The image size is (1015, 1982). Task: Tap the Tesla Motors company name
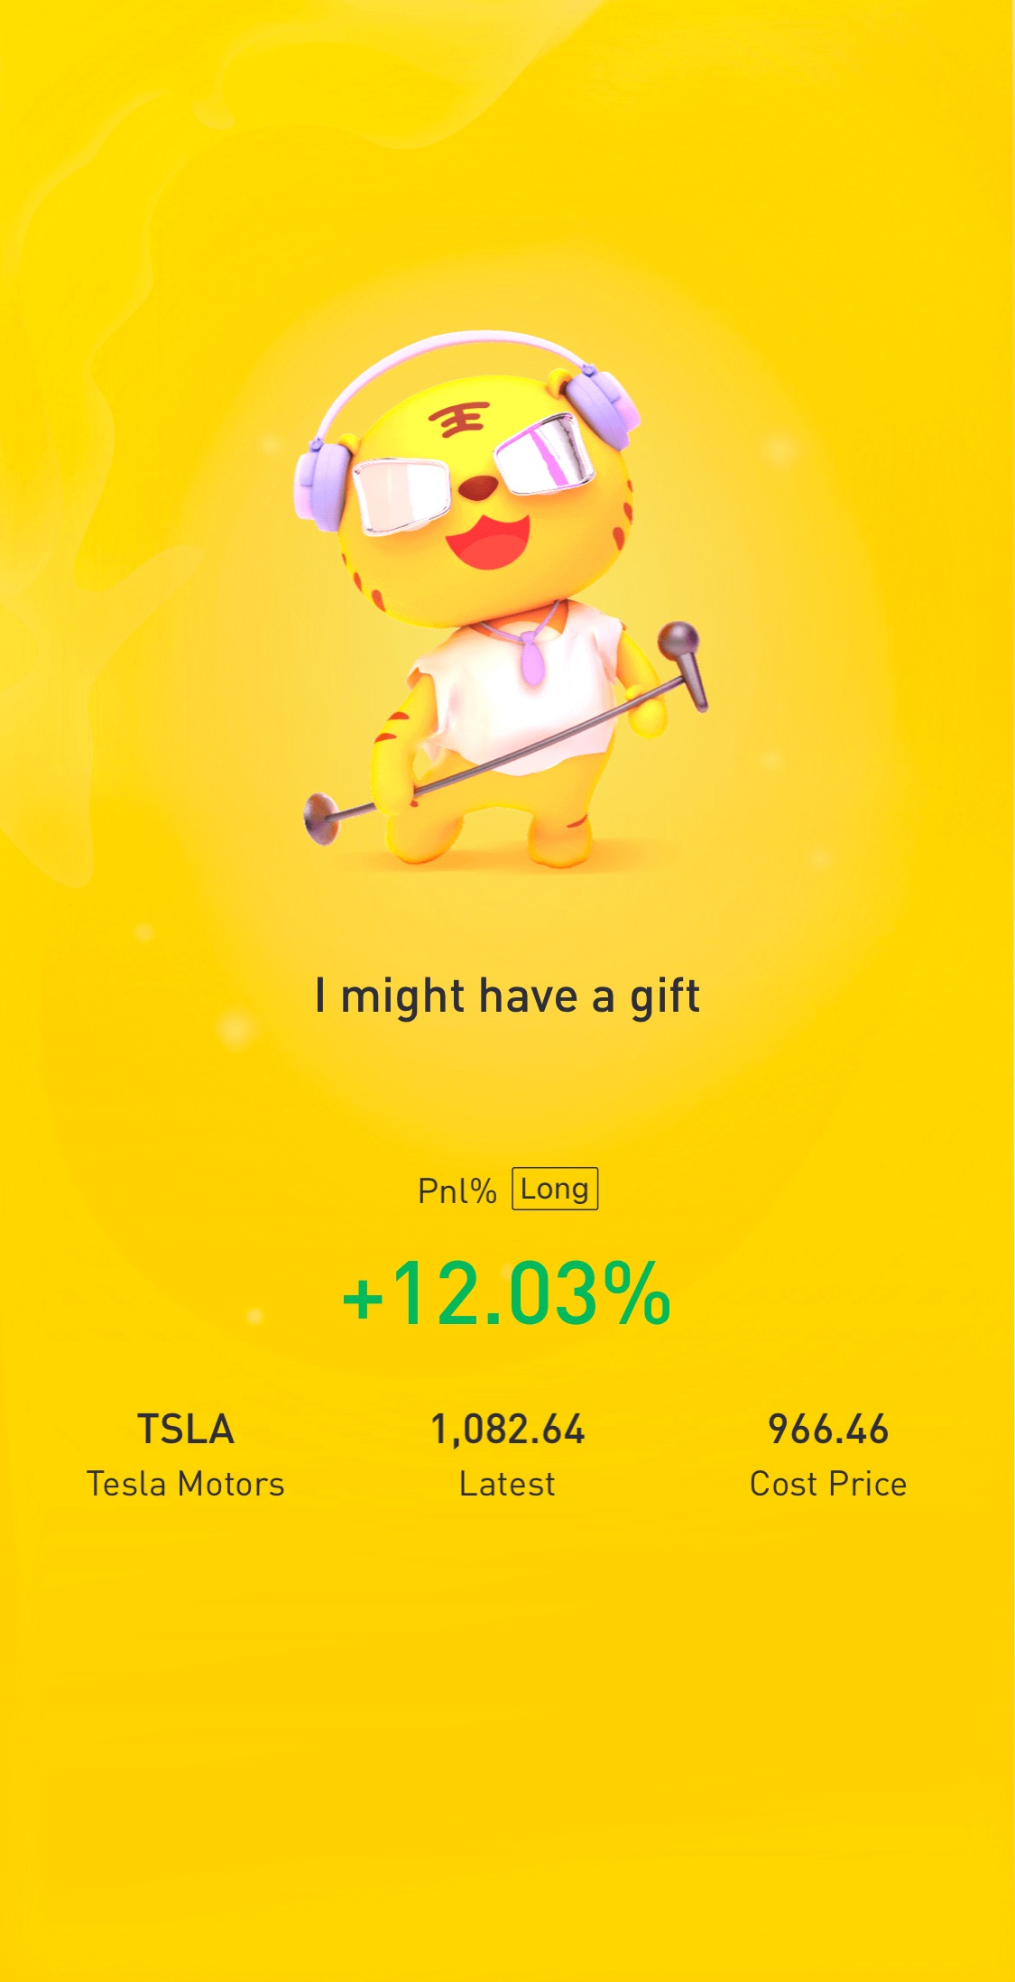coord(186,1484)
